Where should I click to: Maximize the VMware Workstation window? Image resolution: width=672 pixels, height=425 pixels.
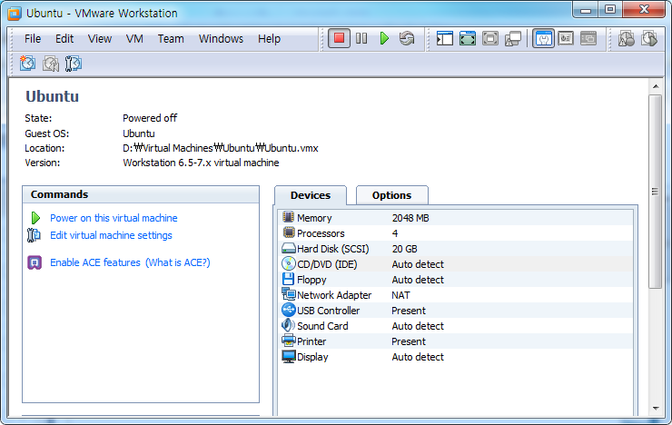pos(610,9)
